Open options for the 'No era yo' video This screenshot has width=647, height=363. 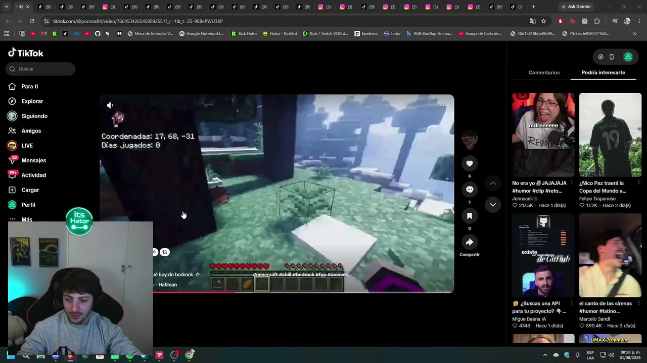pyautogui.click(x=572, y=183)
